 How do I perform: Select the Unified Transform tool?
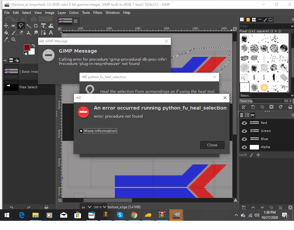pos(43,26)
